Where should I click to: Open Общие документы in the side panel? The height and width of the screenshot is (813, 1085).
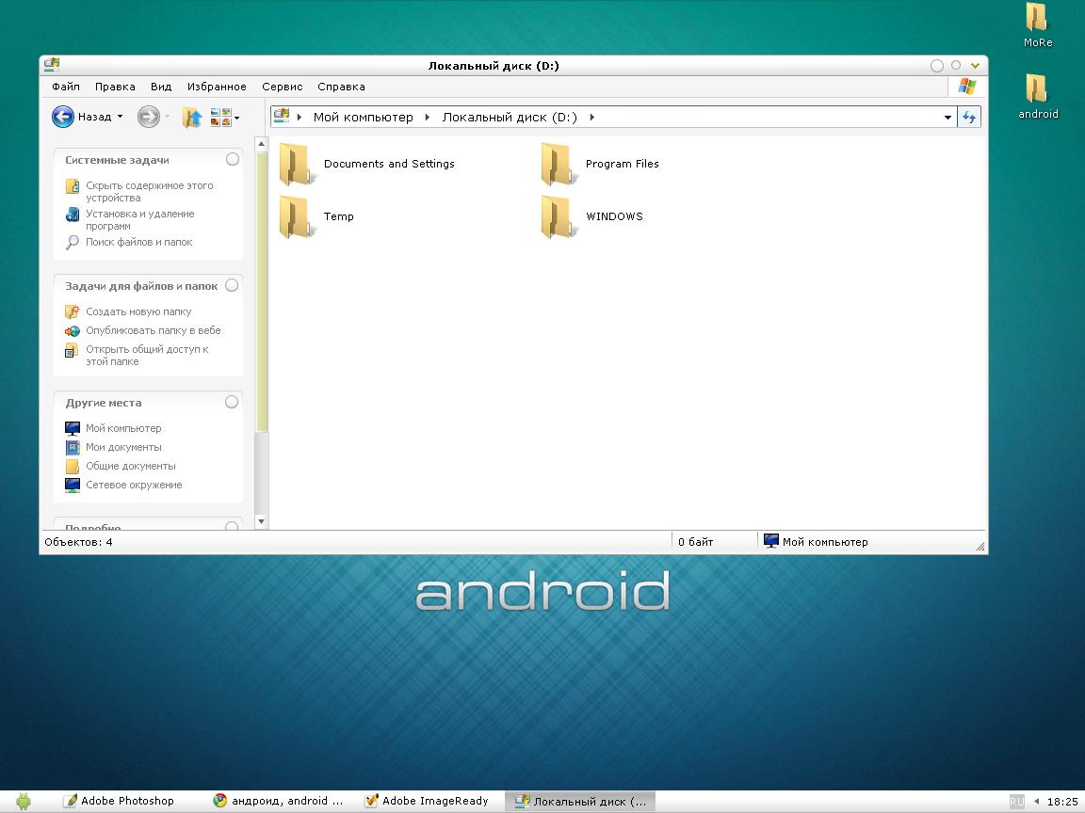[121, 466]
